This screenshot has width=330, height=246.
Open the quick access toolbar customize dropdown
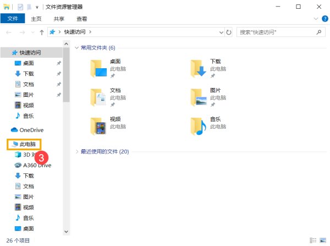coord(37,7)
